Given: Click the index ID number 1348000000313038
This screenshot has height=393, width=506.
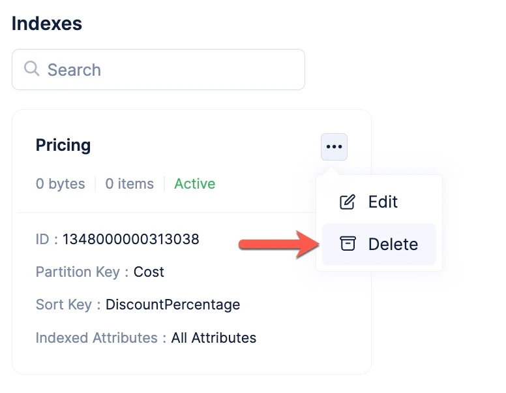Looking at the screenshot, I should tap(130, 240).
